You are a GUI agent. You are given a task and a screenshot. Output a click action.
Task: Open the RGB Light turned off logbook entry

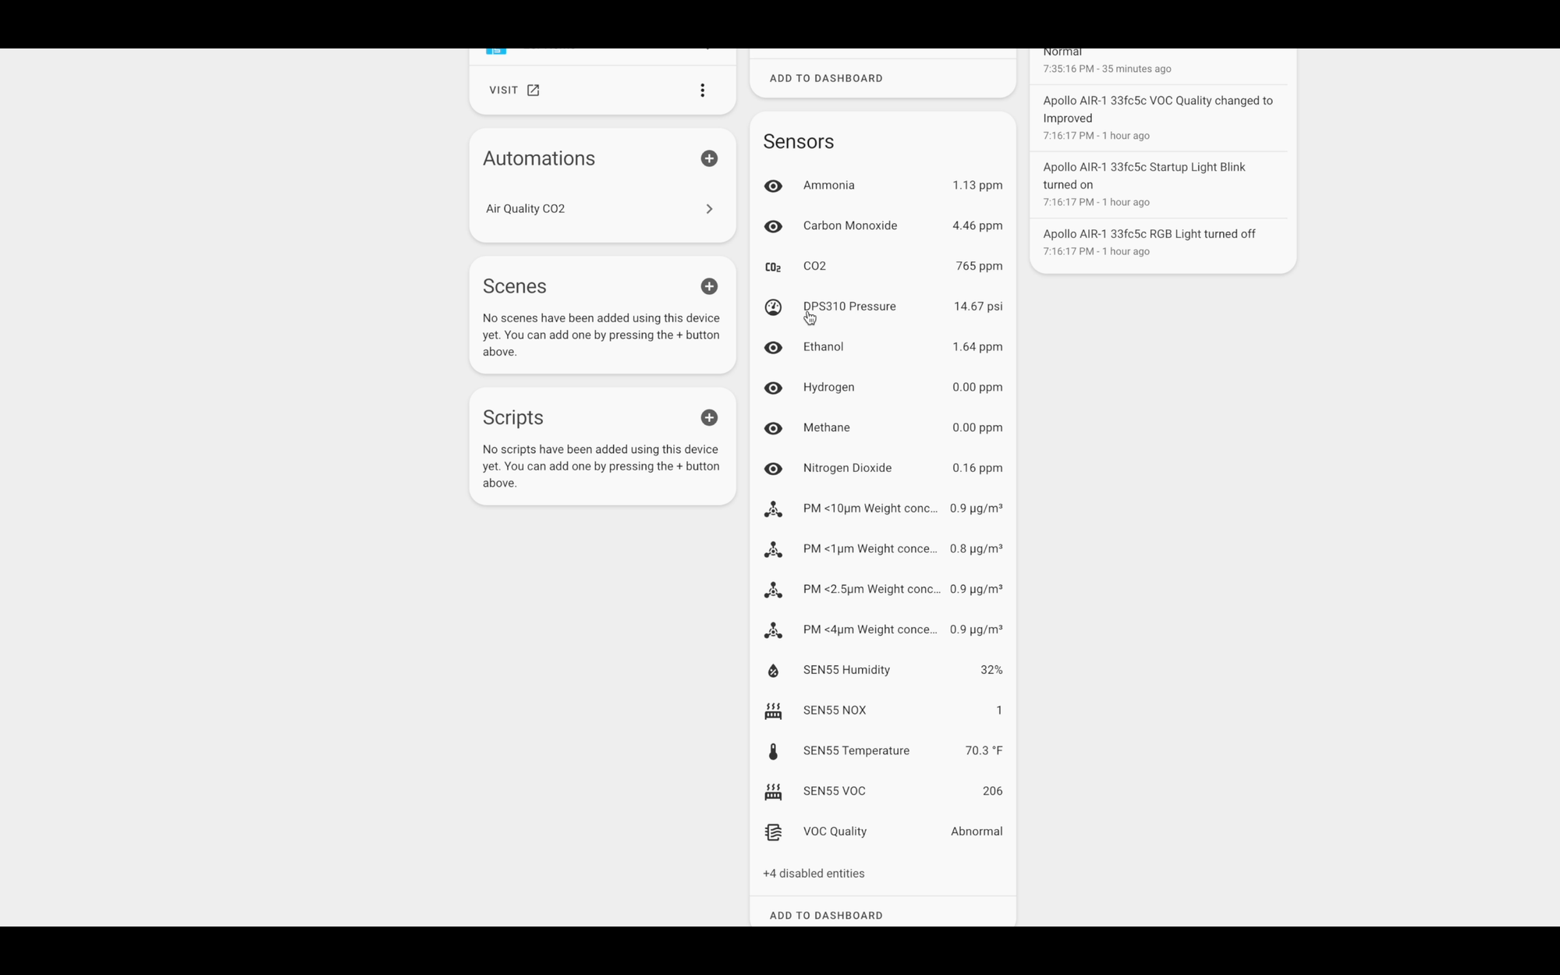point(1148,234)
